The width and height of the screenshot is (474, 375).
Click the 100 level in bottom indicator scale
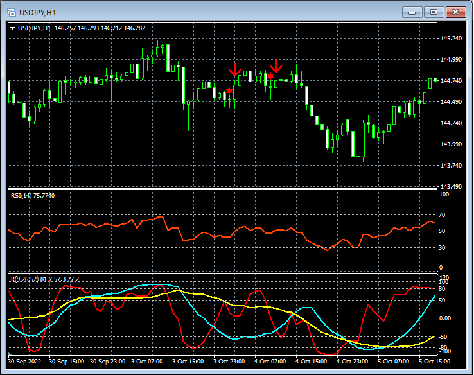[x=443, y=281]
